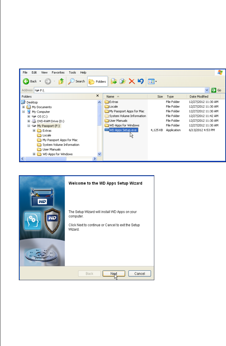Toggle the Folders pane button
The height and width of the screenshot is (346, 226).
pyautogui.click(x=97, y=81)
